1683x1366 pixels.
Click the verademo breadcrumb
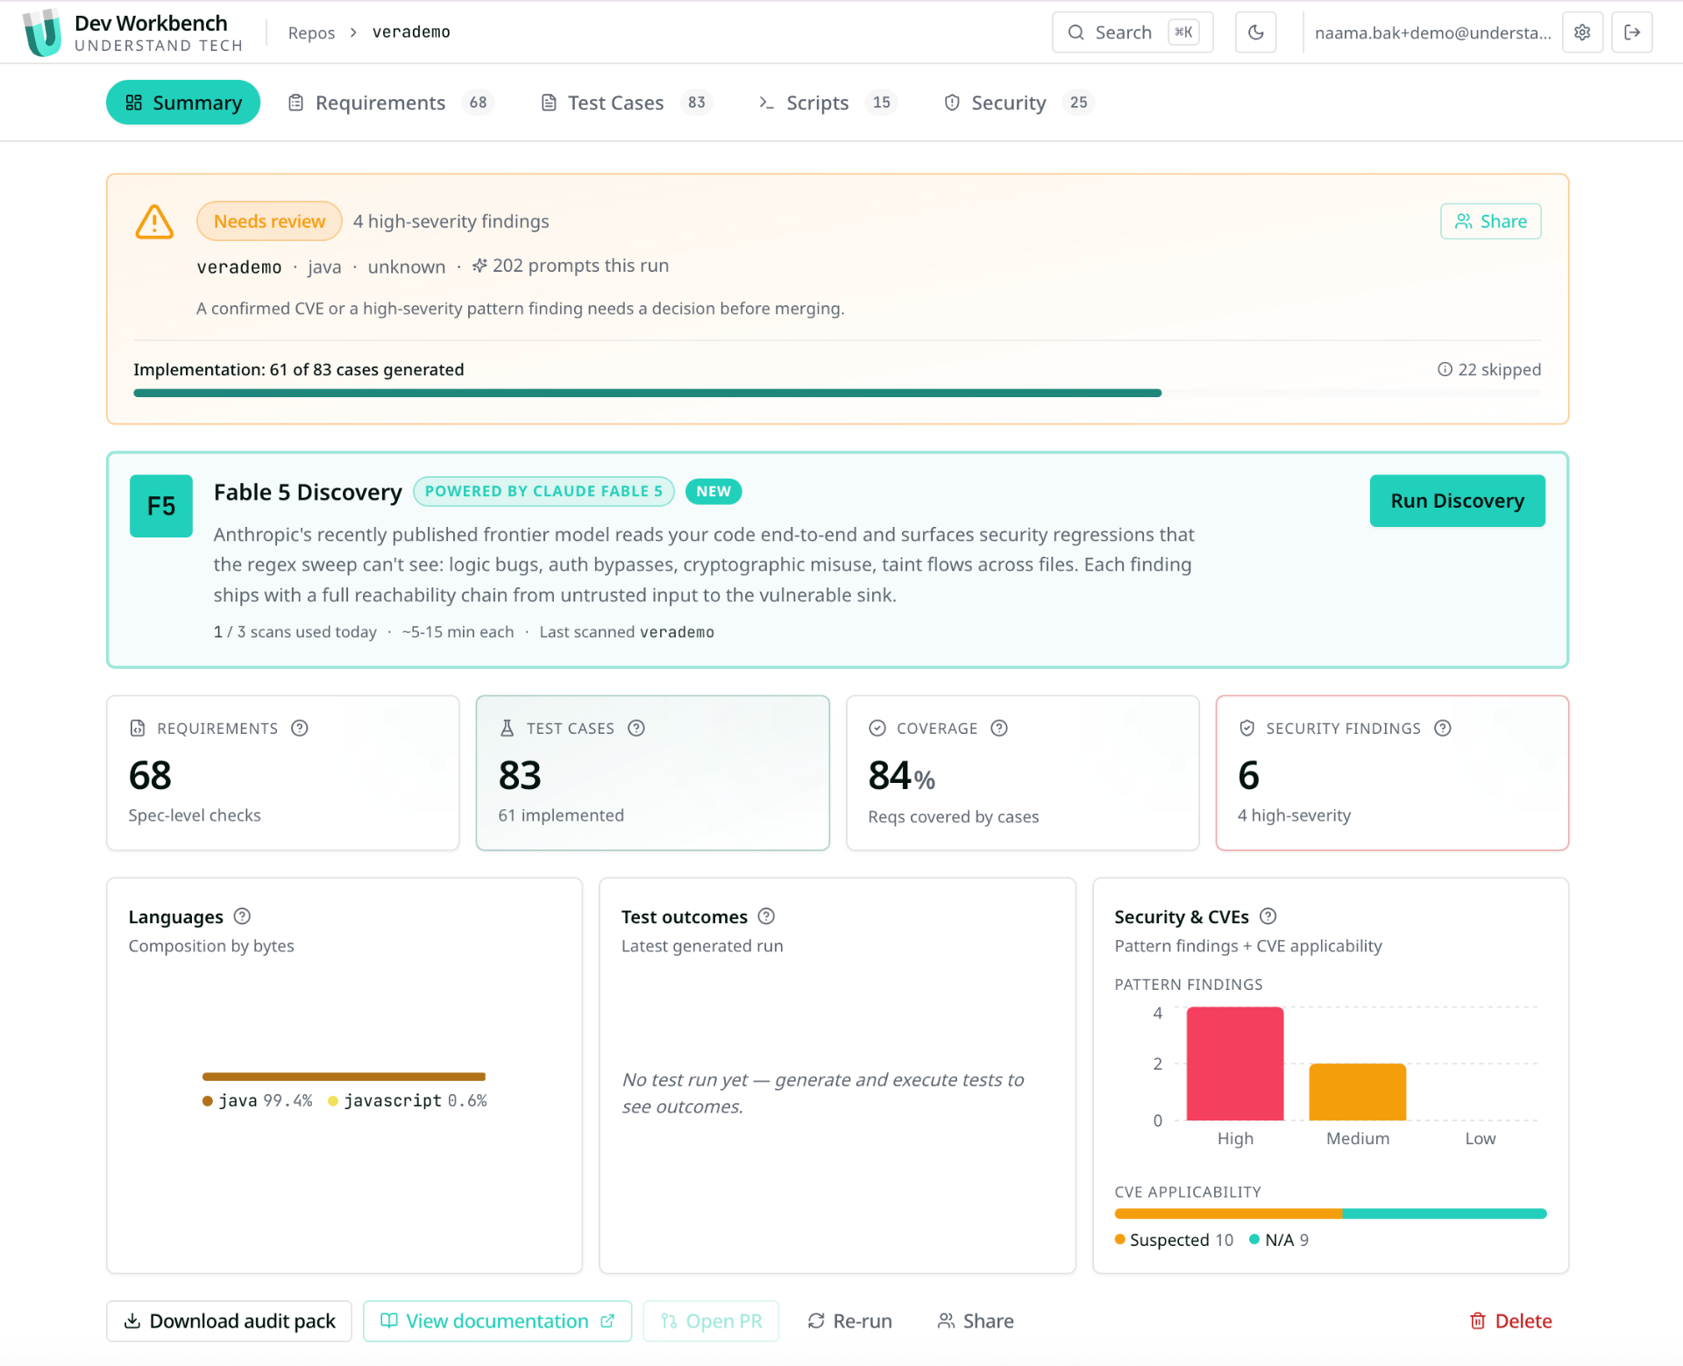pos(411,32)
